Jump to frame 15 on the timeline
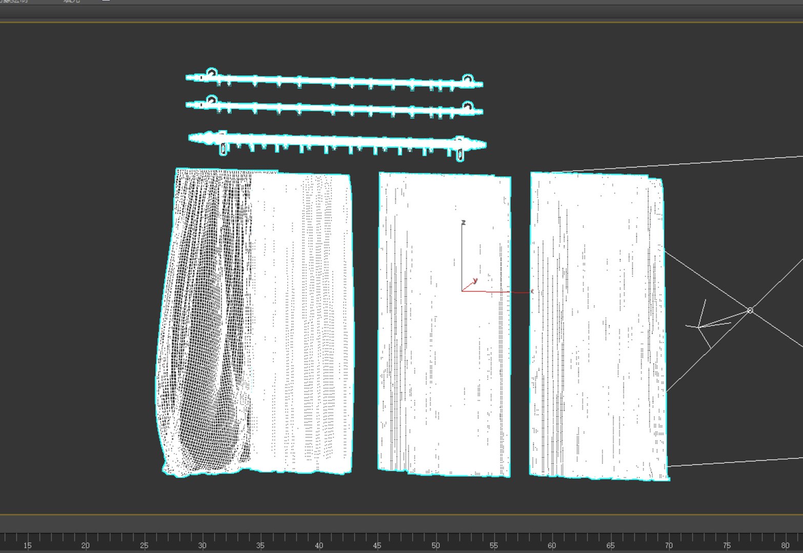803x553 pixels. (27, 545)
